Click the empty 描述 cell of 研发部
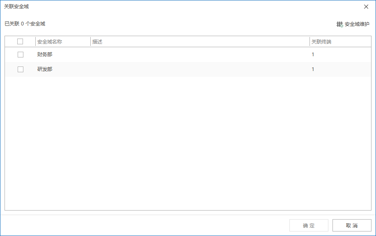This screenshot has width=376, height=236. 200,69
